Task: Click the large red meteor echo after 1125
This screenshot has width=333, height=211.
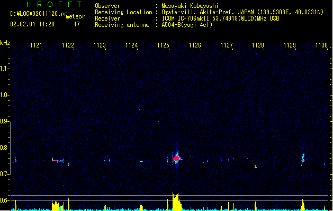Action: (176, 158)
